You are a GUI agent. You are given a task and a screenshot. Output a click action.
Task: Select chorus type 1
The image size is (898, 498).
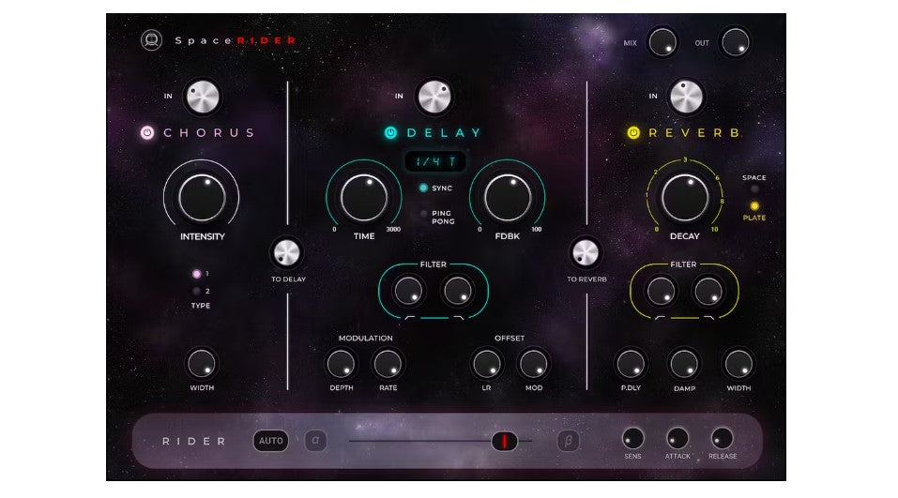pos(196,274)
